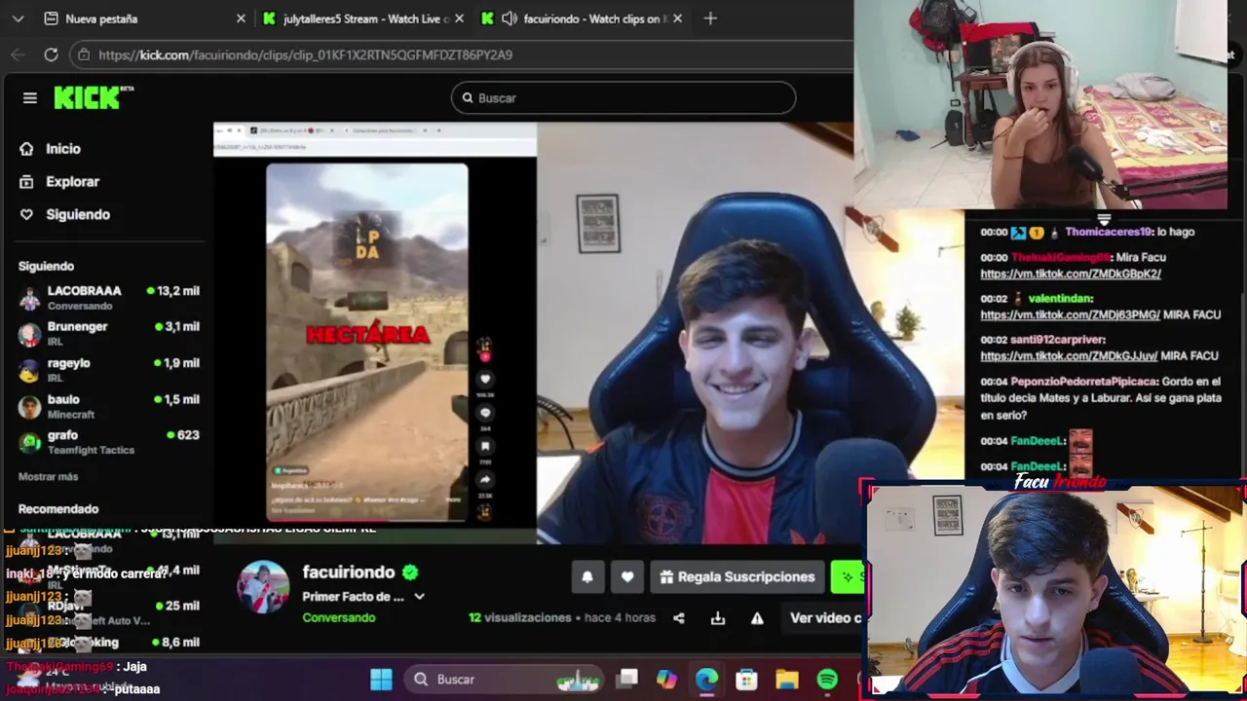Click the KICK logo

click(x=93, y=97)
